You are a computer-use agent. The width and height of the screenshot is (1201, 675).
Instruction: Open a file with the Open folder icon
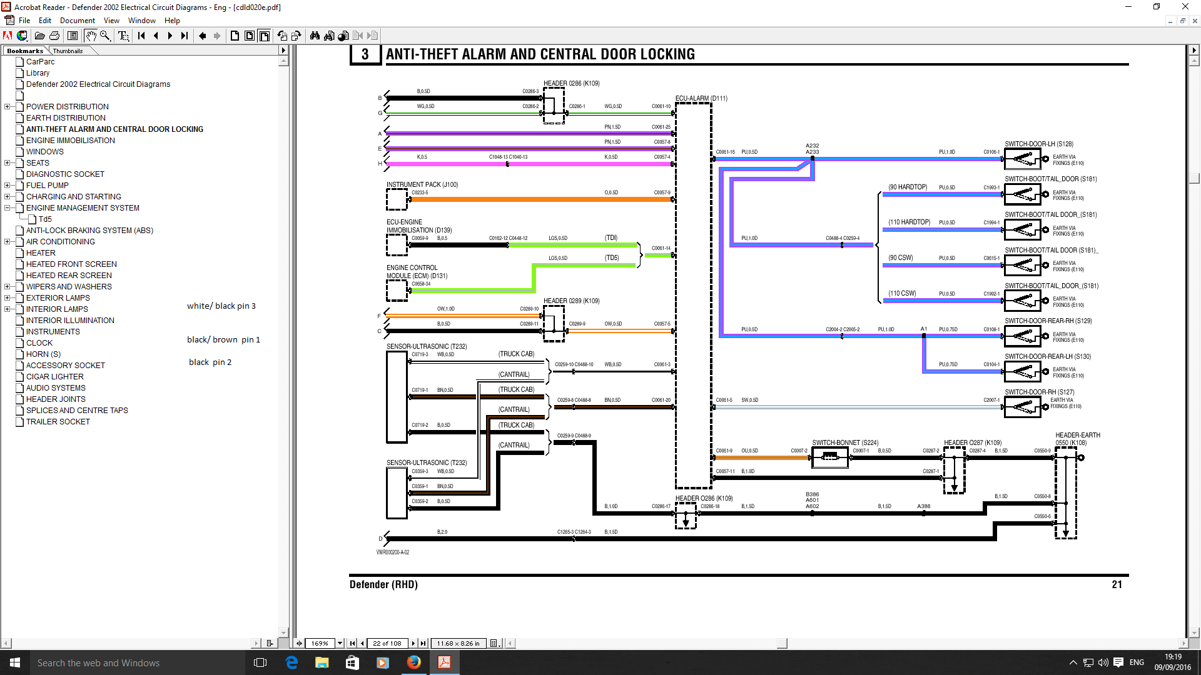39,36
